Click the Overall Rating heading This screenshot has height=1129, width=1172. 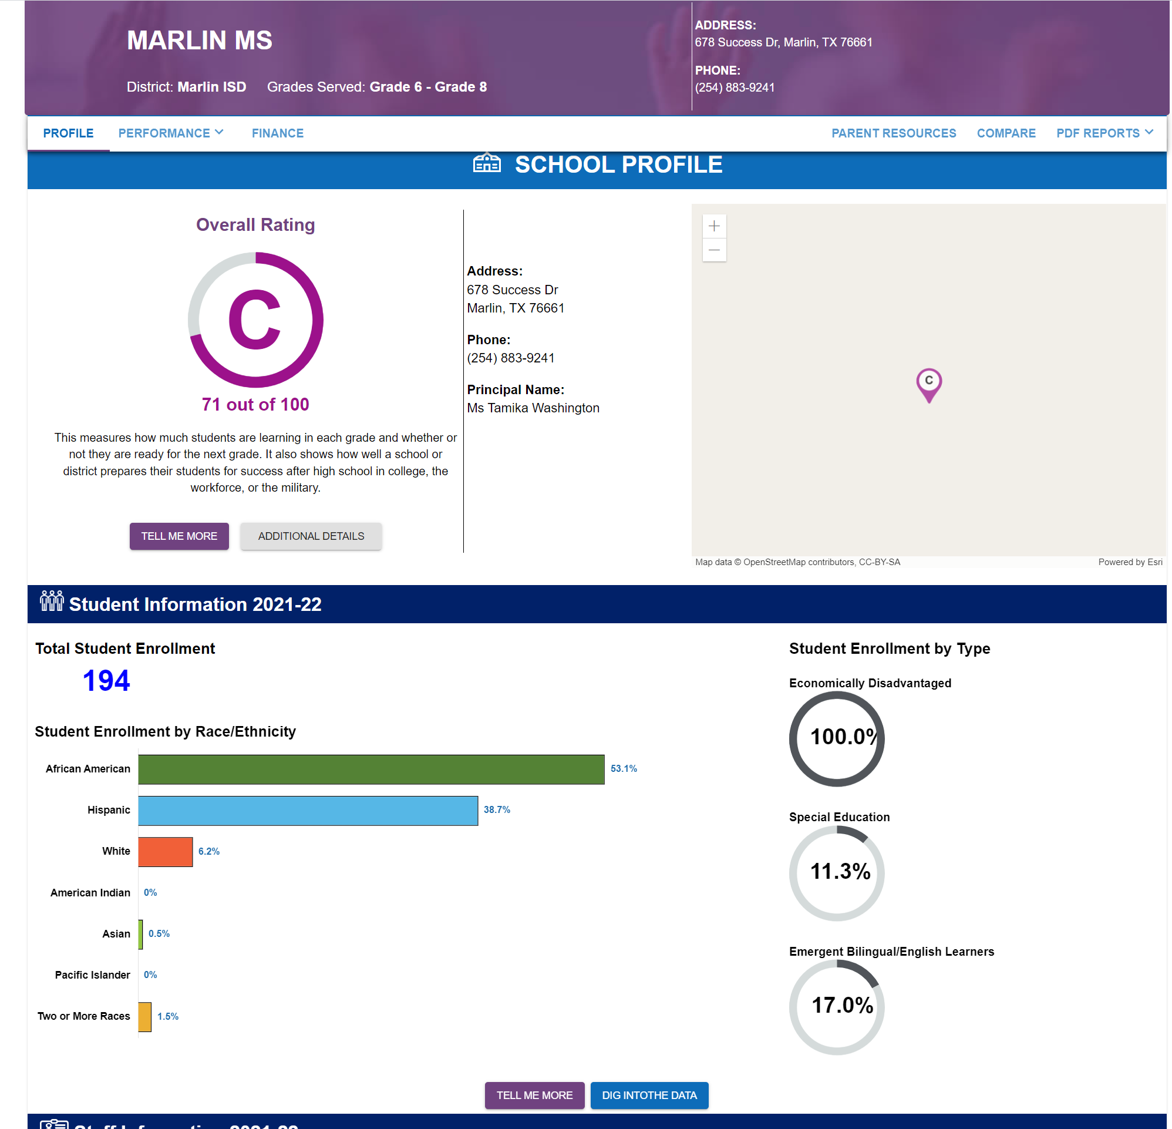[x=255, y=225]
